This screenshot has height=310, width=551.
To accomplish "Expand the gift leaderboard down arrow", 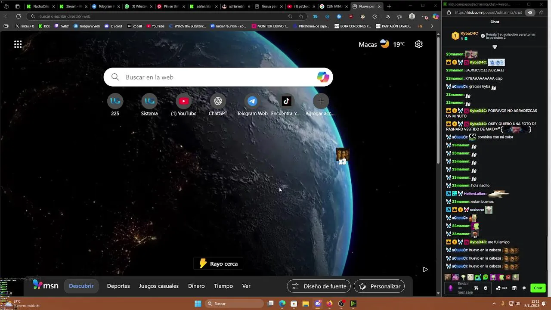I will point(495,47).
